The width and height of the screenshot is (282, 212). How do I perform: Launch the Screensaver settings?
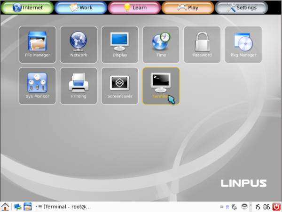[x=120, y=86]
